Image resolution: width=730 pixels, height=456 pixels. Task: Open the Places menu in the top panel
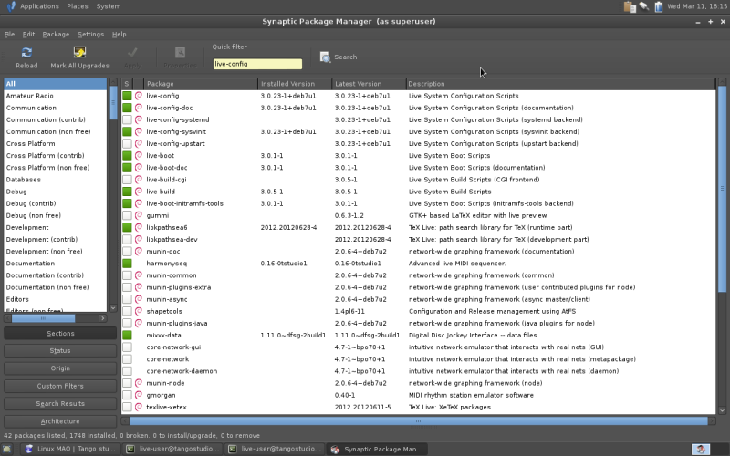click(x=77, y=6)
